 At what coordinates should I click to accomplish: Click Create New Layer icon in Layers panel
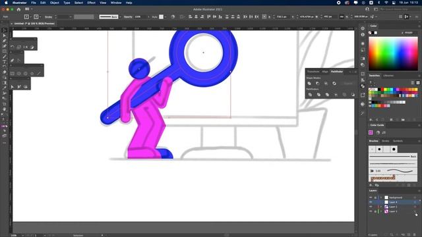[409, 234]
